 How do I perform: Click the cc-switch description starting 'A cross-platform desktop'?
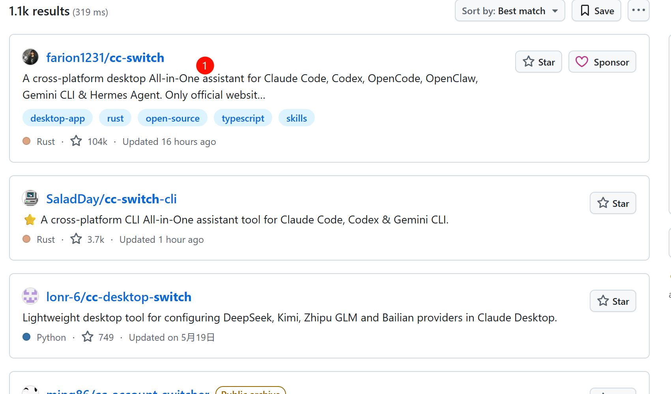250,86
